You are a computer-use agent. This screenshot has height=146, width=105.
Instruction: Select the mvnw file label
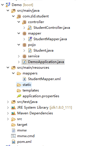(22, 130)
